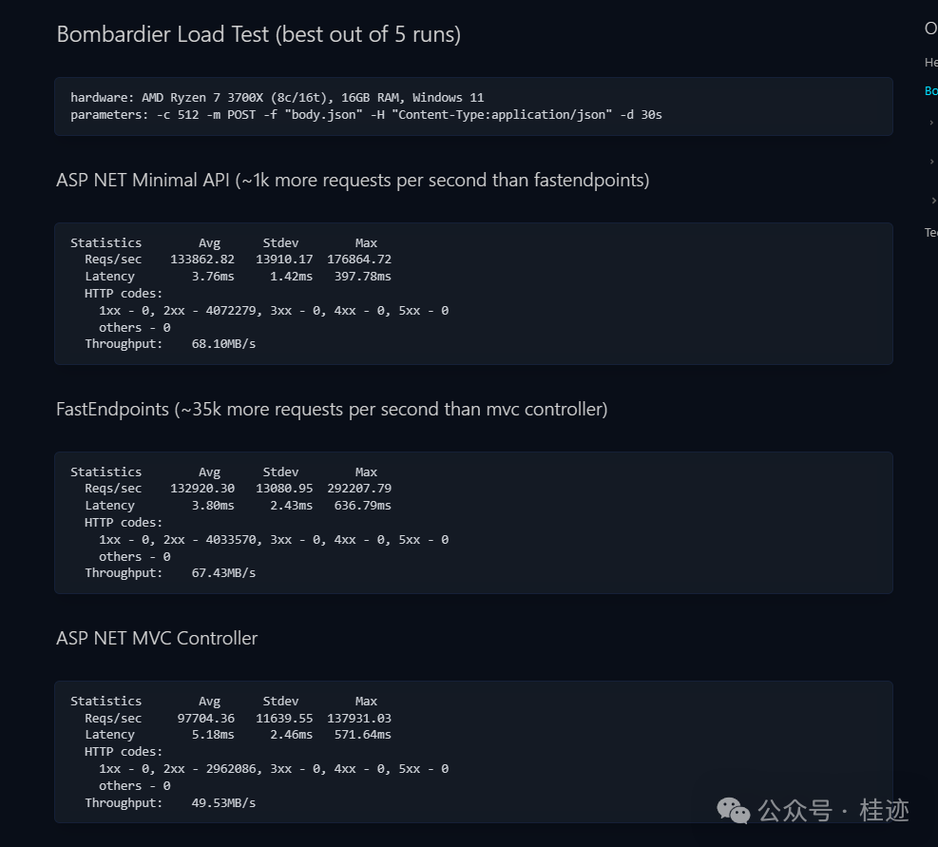
Task: Click the FastEndpoints throughput value 67.43MB/s
Action: point(224,572)
